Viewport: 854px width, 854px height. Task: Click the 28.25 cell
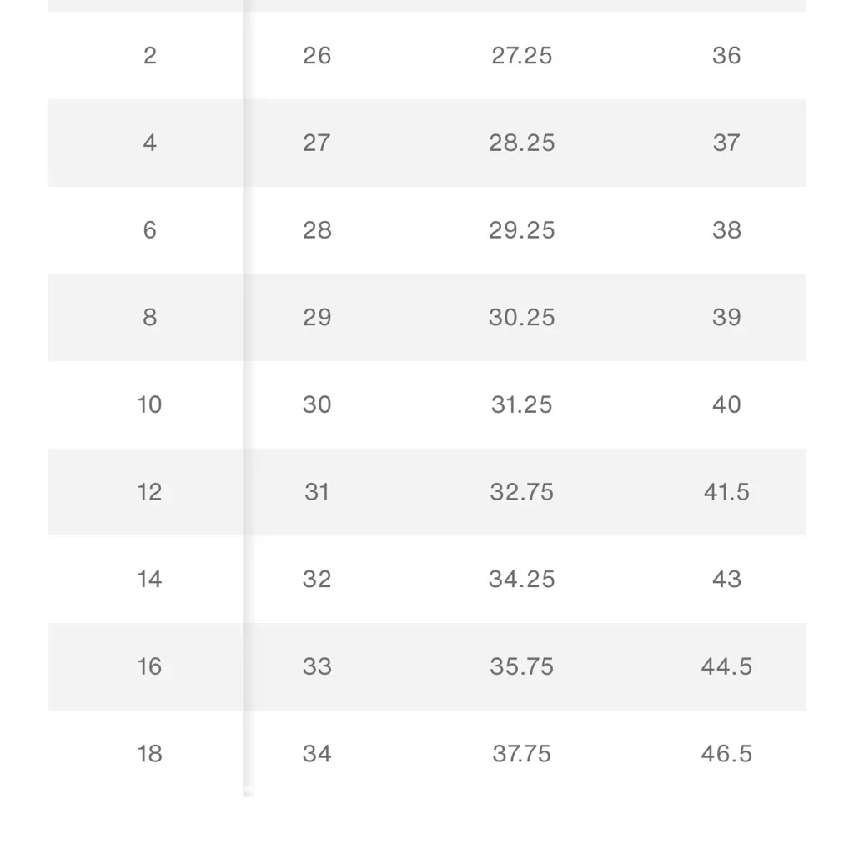(521, 143)
